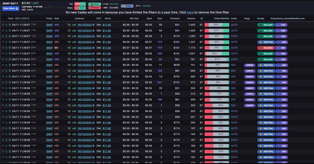Click the warning triangle beside the BID row timestamp
Image resolution: width=314 pixels, height=164 pixels.
pos(32,48)
